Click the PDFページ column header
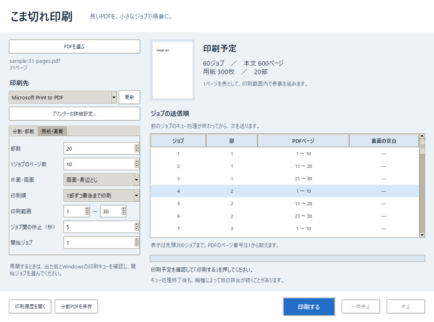The height and width of the screenshot is (322, 434). (x=303, y=141)
